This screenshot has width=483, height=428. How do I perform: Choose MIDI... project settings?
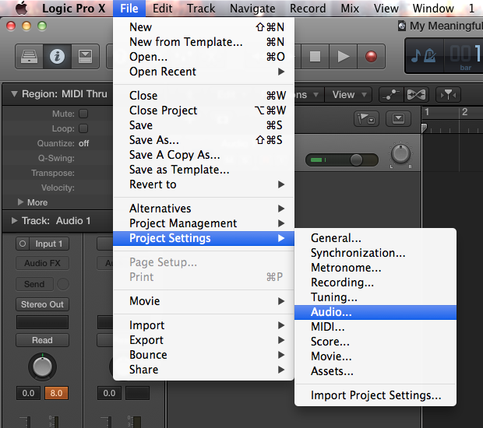click(x=375, y=327)
